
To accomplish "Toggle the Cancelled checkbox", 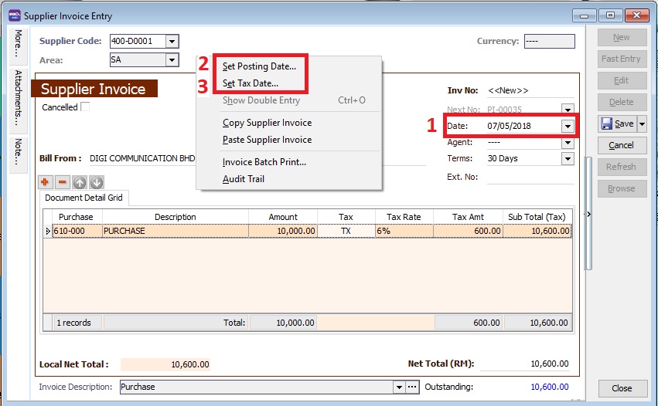I will coord(85,107).
